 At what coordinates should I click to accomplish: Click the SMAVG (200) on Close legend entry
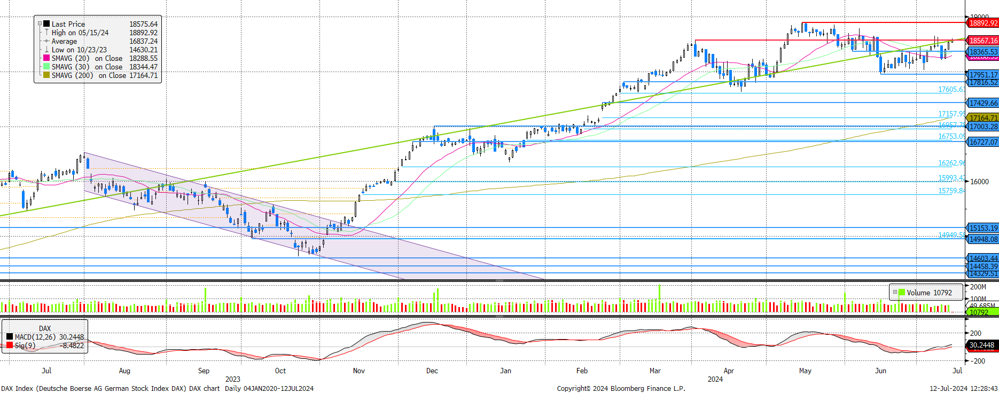point(88,75)
